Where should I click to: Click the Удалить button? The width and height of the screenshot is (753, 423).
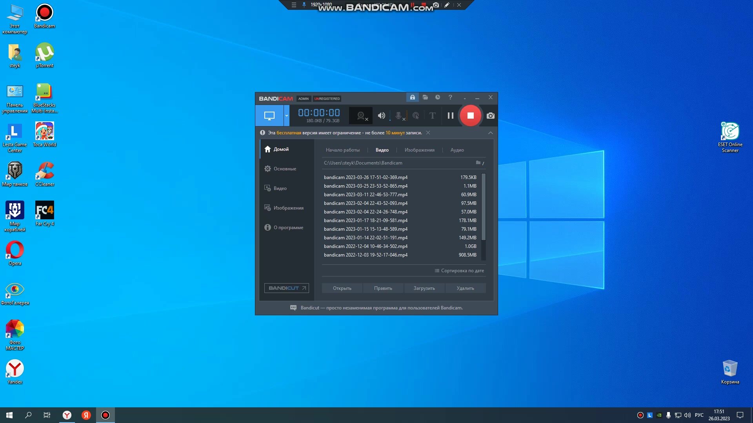[x=465, y=288]
